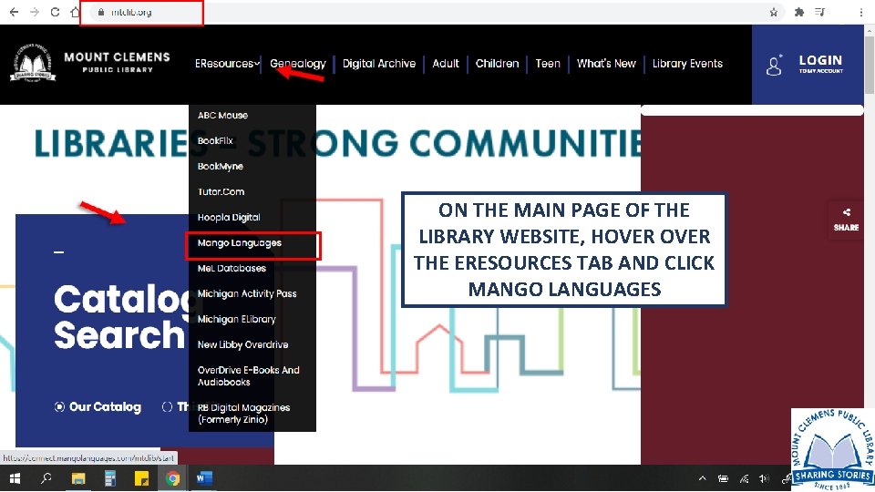Choose ABC Mouse from the dropdown

pos(222,116)
